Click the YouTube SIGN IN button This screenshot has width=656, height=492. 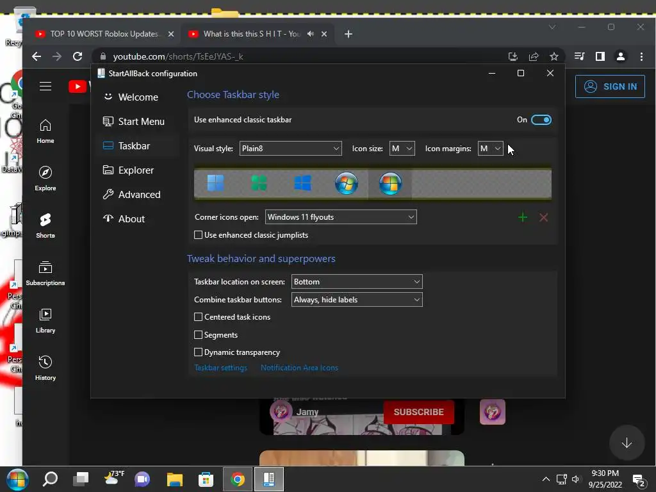(x=610, y=86)
